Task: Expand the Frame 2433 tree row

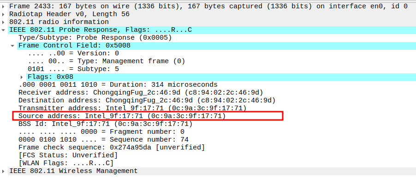Action: 4,6
